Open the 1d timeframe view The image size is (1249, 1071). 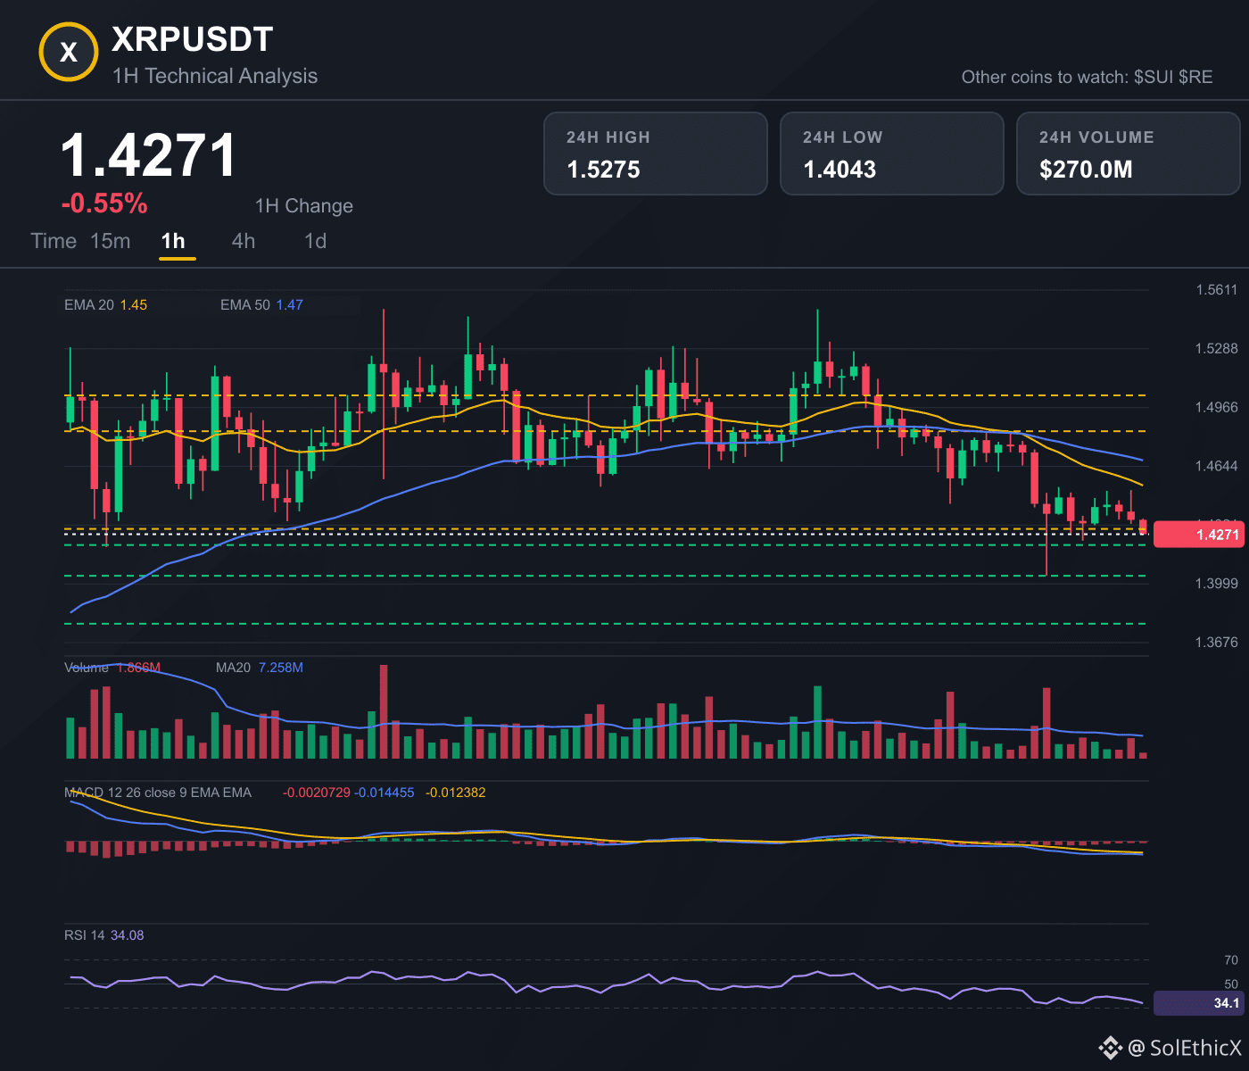tap(316, 241)
